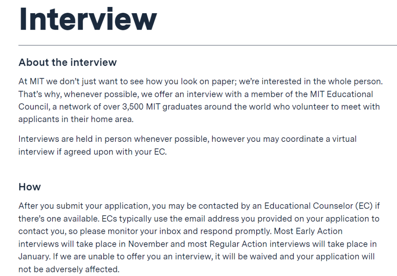Click the phrase Most Early Action
Screen dimensions: 397x276
pyautogui.click(x=308, y=231)
